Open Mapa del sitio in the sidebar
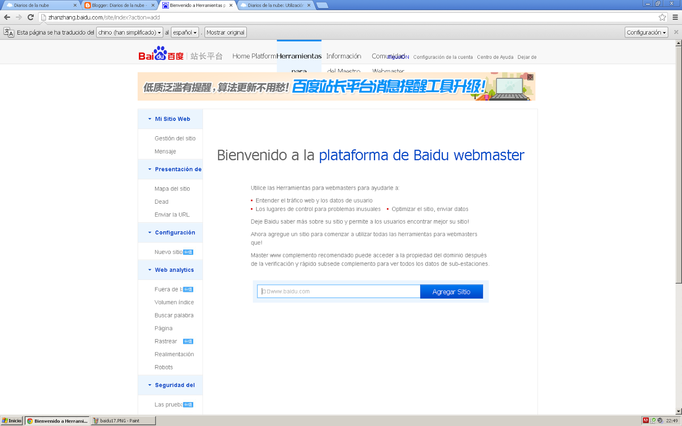 [x=172, y=189]
